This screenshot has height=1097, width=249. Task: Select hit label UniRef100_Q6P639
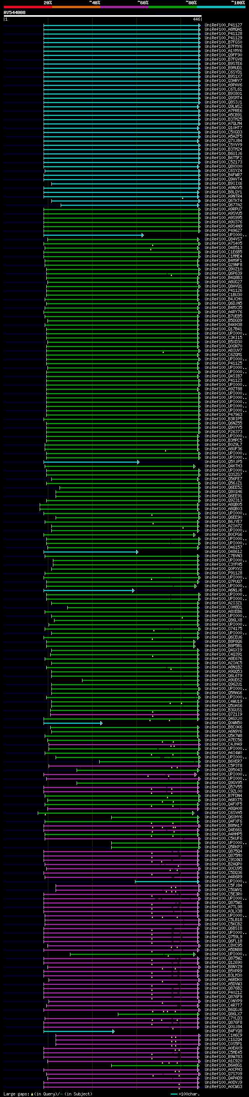pyautogui.click(x=223, y=274)
